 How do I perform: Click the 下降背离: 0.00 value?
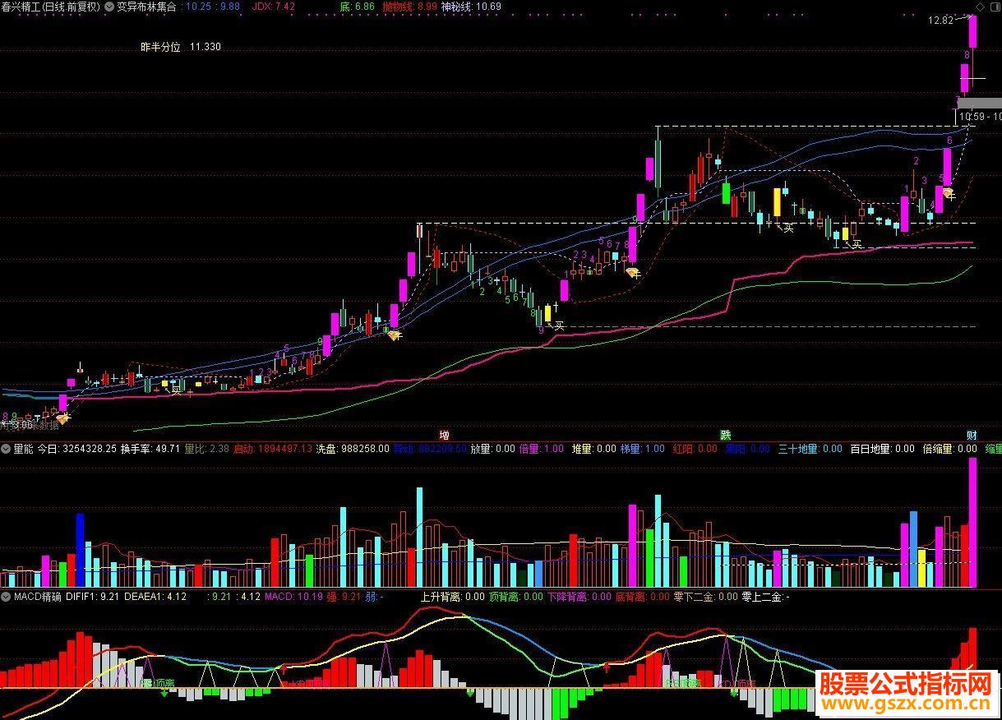(579, 597)
